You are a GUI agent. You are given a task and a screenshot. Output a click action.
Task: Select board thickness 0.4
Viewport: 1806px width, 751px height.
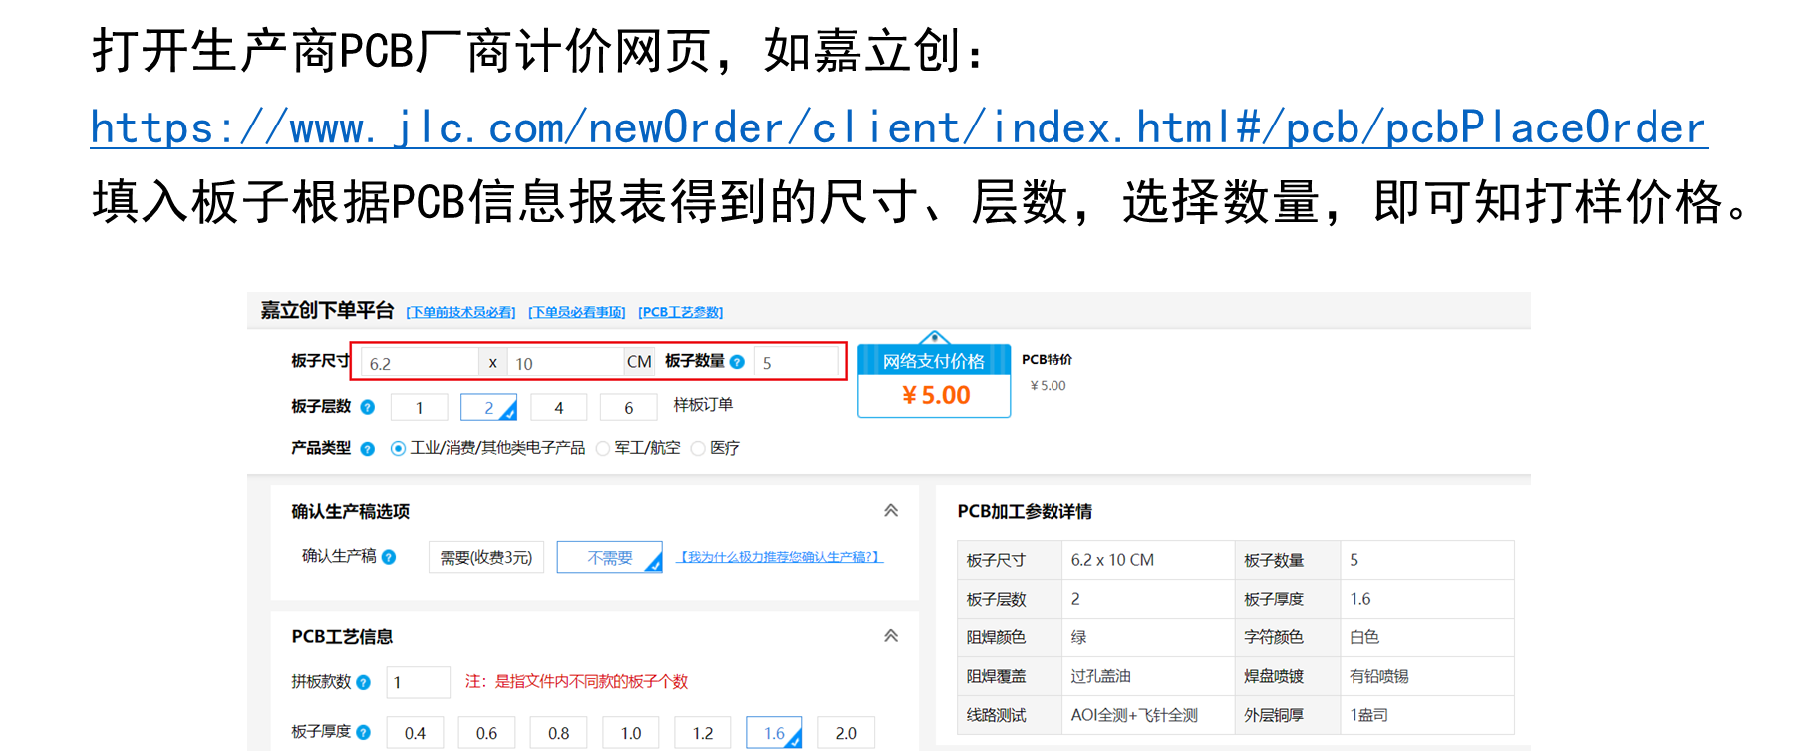click(416, 733)
